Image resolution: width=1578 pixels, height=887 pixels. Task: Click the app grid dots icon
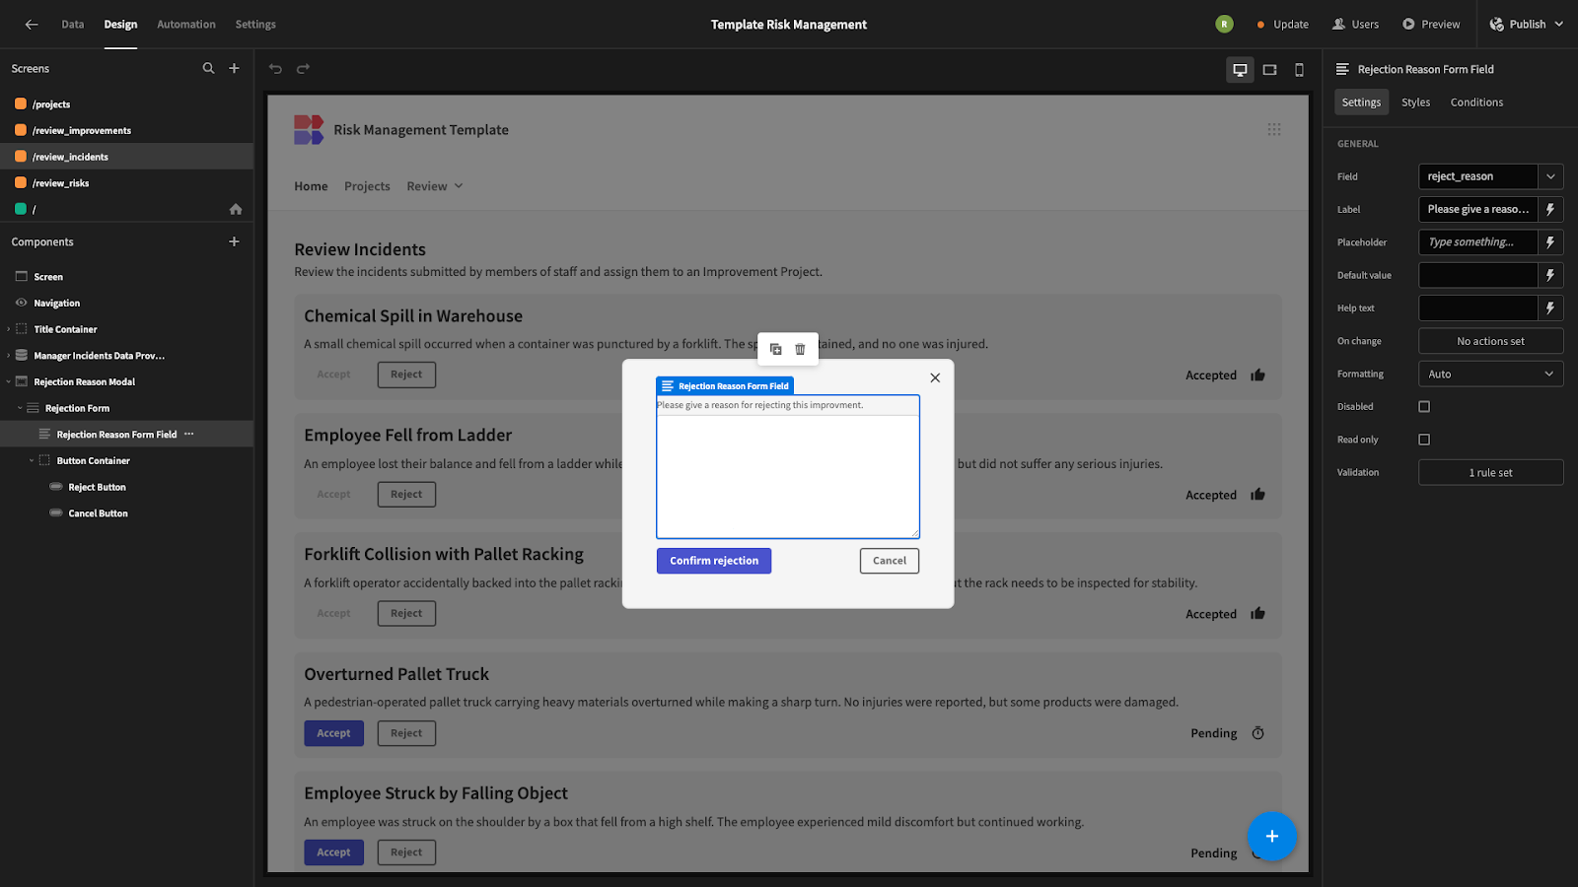coord(1274,130)
